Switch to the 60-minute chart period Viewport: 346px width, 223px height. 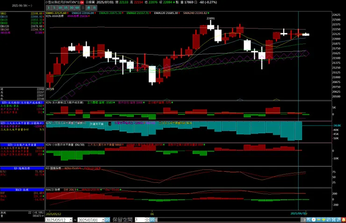[x=77, y=8]
